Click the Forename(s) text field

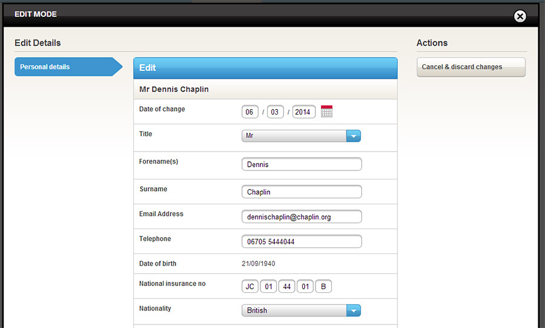[301, 164]
